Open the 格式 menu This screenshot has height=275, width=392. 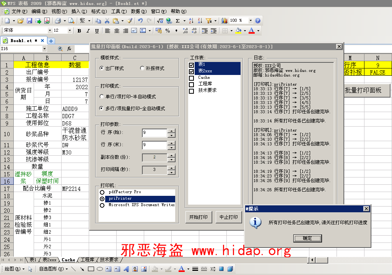click(x=99, y=11)
